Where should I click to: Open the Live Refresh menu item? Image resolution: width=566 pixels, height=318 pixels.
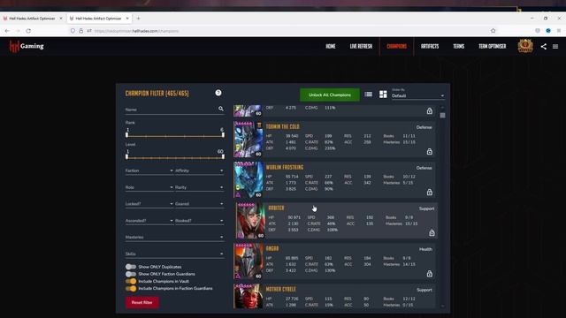pyautogui.click(x=361, y=47)
